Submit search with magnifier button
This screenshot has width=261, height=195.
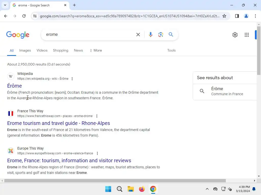[171, 35]
